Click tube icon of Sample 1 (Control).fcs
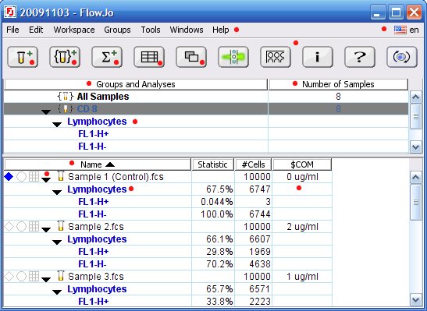427x311 pixels. point(61,176)
